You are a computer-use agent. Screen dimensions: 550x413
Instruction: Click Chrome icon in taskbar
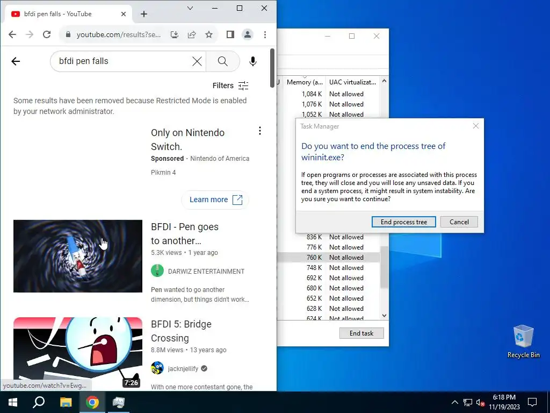tap(92, 402)
